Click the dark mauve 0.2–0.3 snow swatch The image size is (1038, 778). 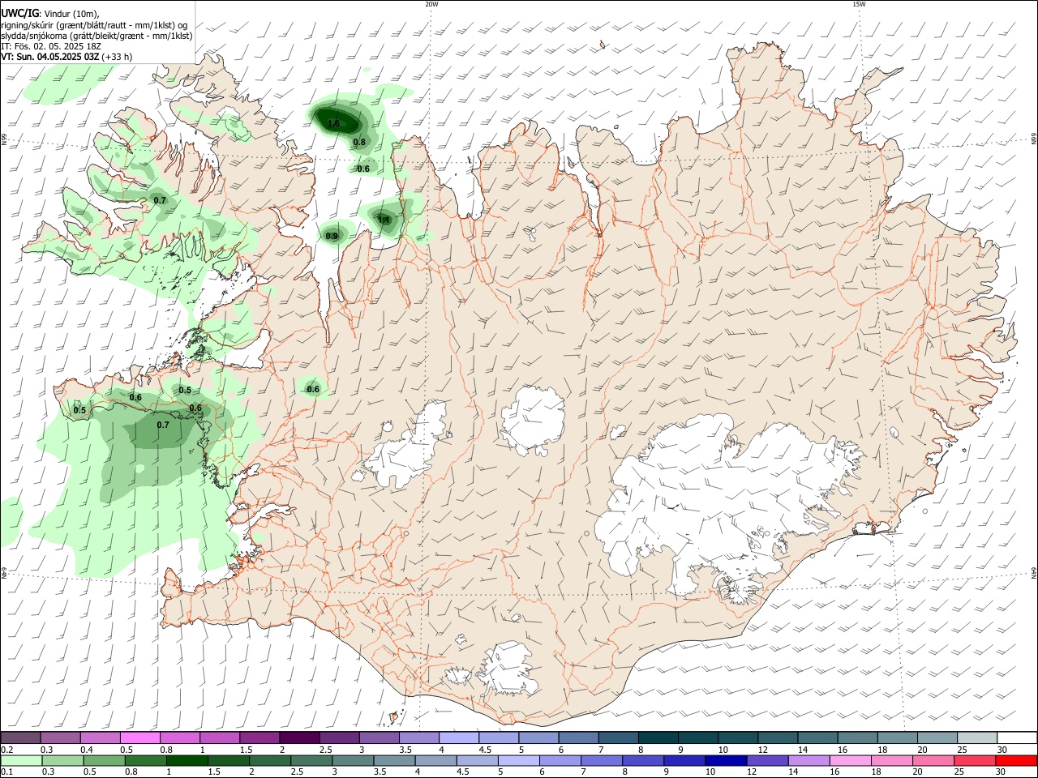pyautogui.click(x=20, y=737)
